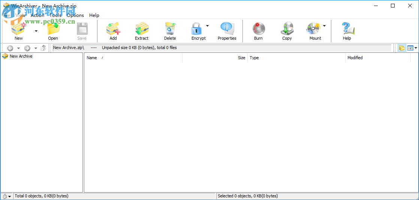Viewport: 419px width, 200px height.
Task: Click the Burn disc icon
Action: point(258,29)
